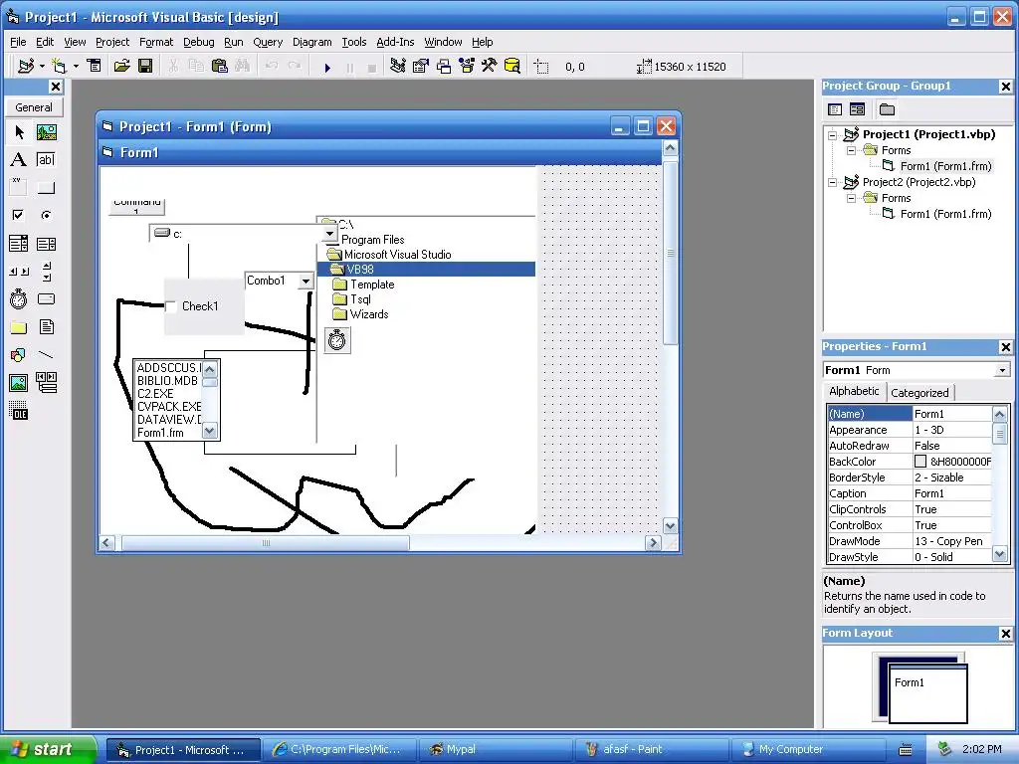Select the ListBox tool in toolbox

pyautogui.click(x=46, y=244)
